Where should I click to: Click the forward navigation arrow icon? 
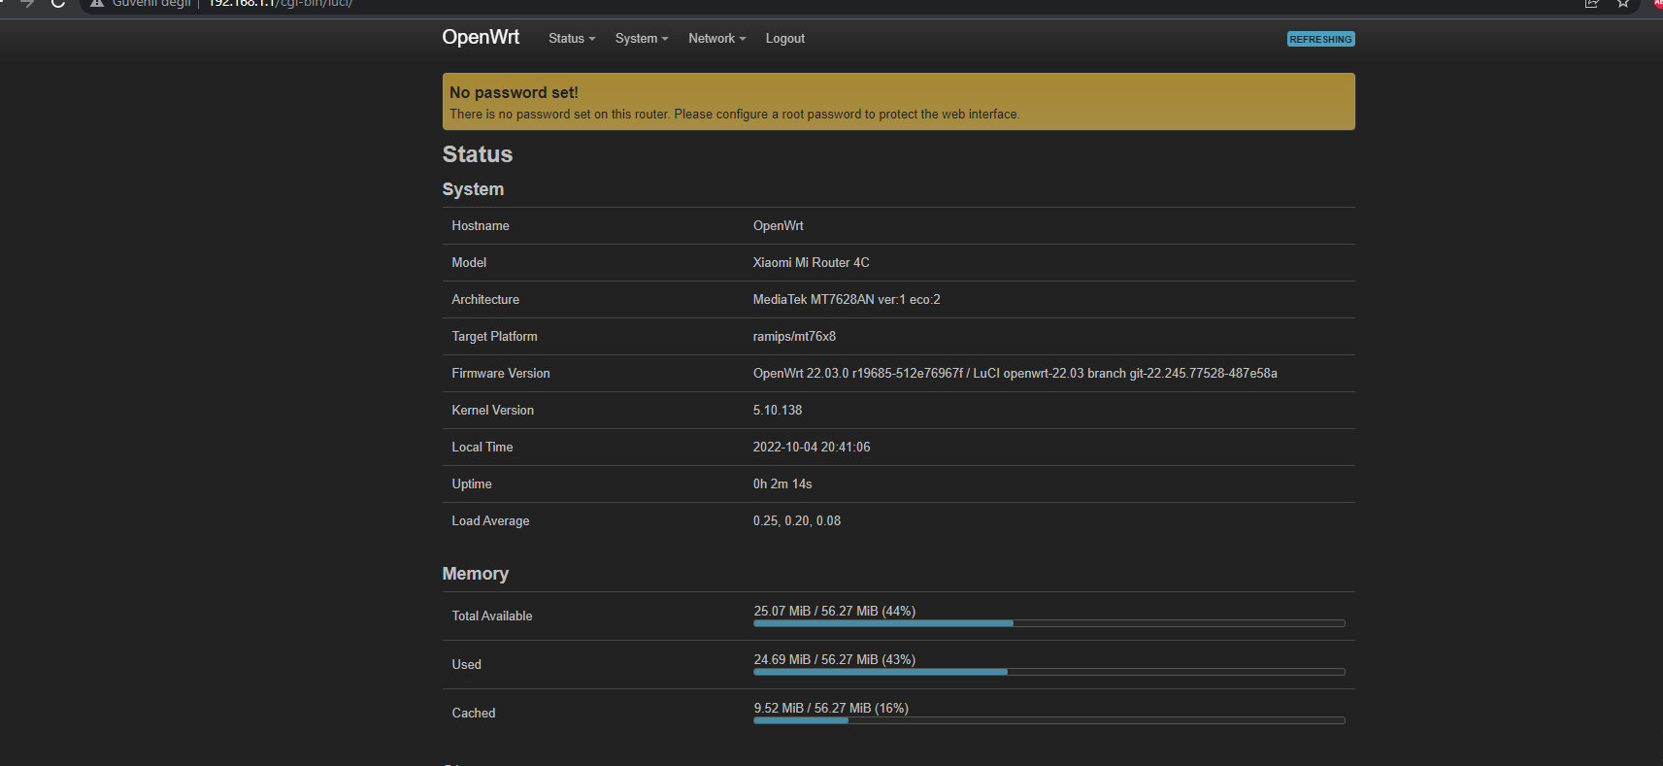pos(27,3)
